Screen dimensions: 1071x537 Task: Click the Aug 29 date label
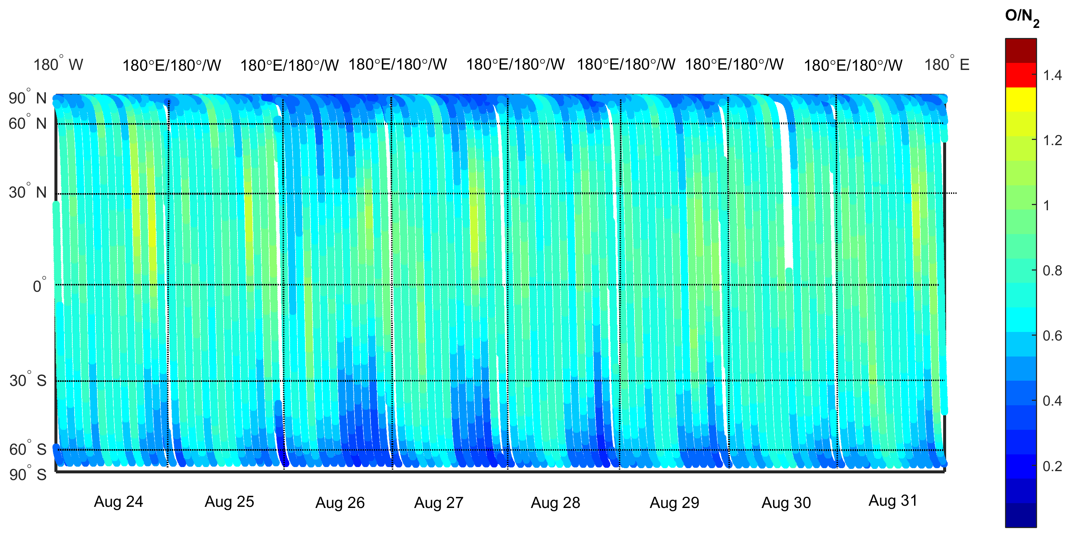point(674,502)
